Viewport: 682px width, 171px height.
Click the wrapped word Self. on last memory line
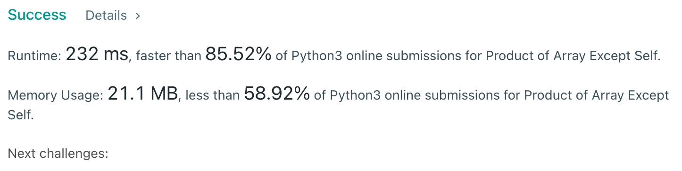tap(21, 115)
